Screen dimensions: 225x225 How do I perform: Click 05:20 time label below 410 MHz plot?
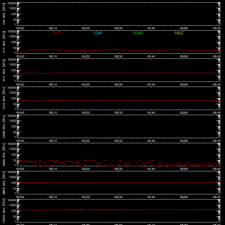pyautogui.click(x=86, y=57)
